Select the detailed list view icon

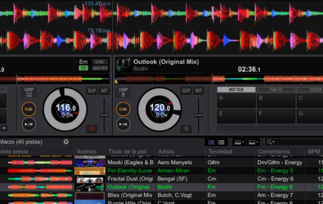click(x=221, y=142)
